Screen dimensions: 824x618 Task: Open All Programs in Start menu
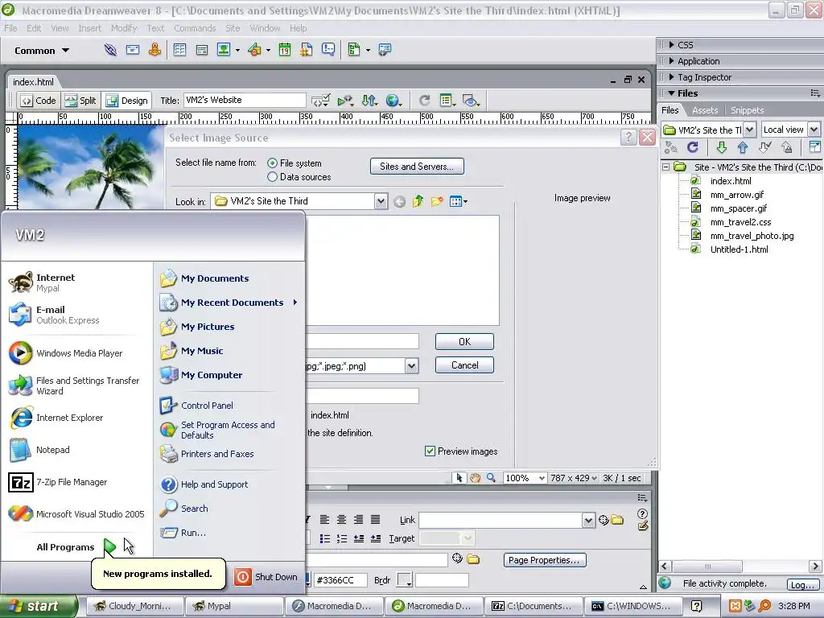pos(75,547)
